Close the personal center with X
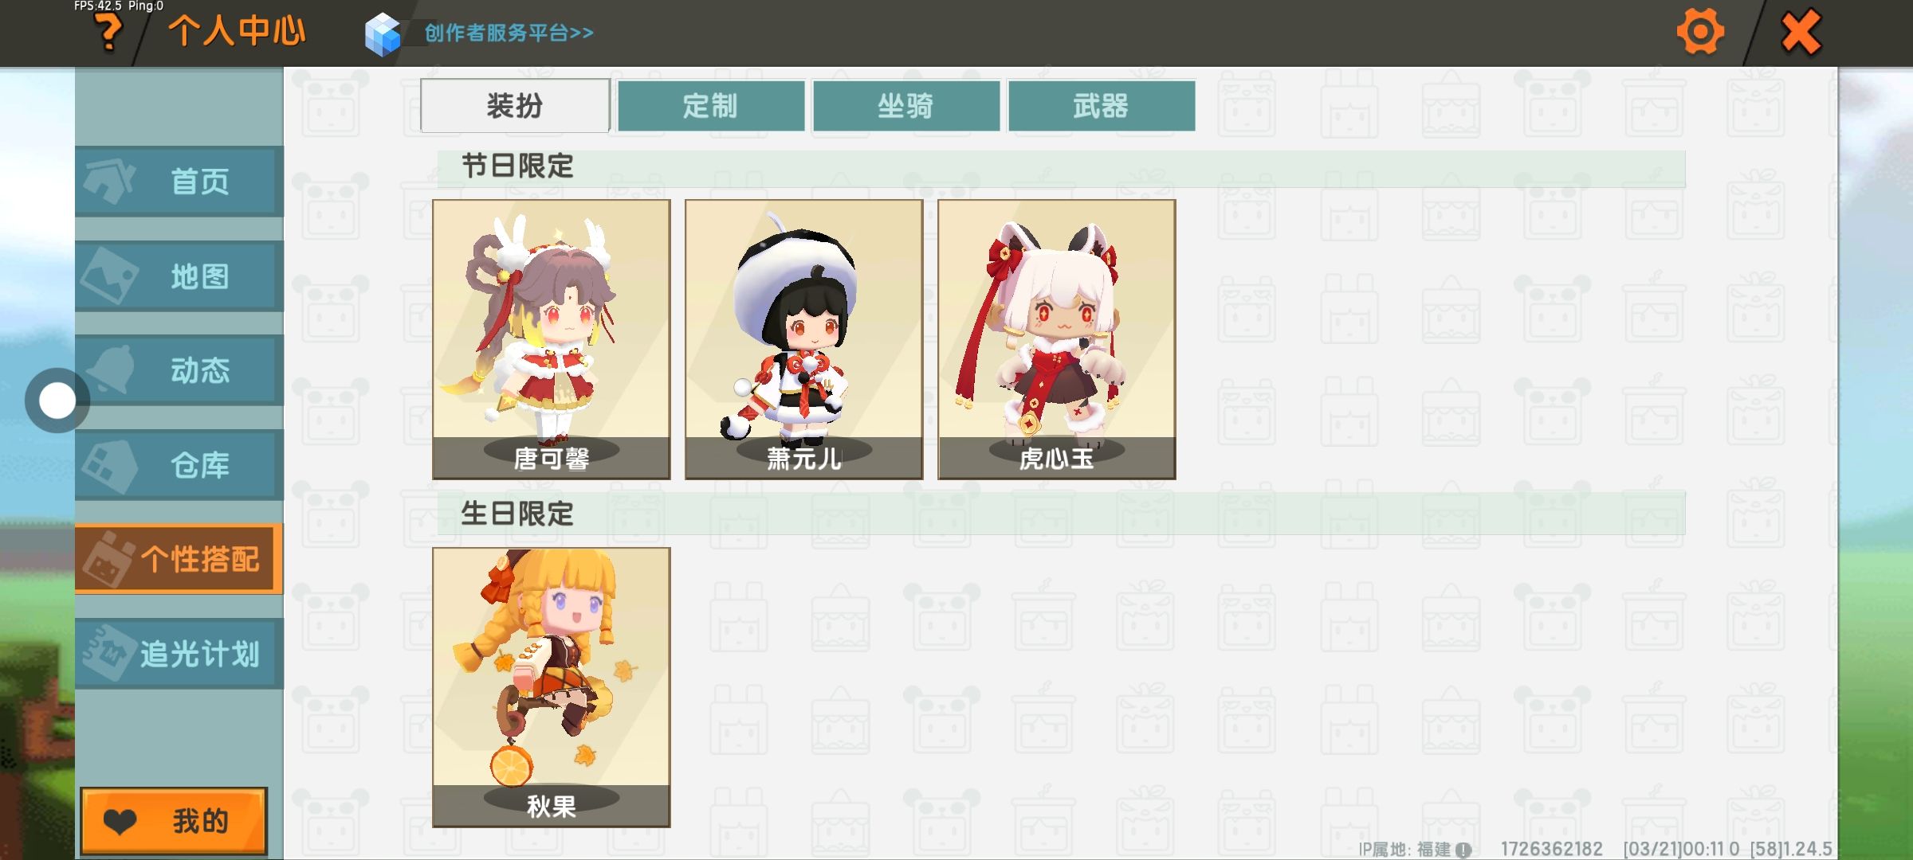Image resolution: width=1913 pixels, height=860 pixels. pos(1801,33)
